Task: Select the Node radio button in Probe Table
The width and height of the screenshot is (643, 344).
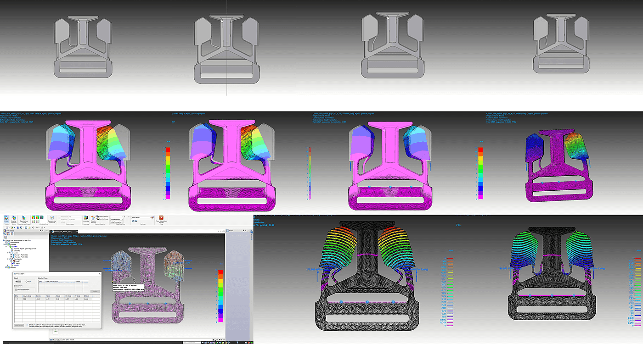Action: [x=18, y=282]
